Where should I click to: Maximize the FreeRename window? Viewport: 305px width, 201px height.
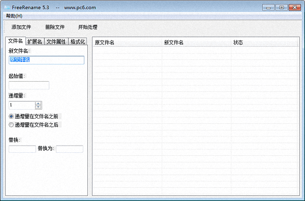point(282,8)
